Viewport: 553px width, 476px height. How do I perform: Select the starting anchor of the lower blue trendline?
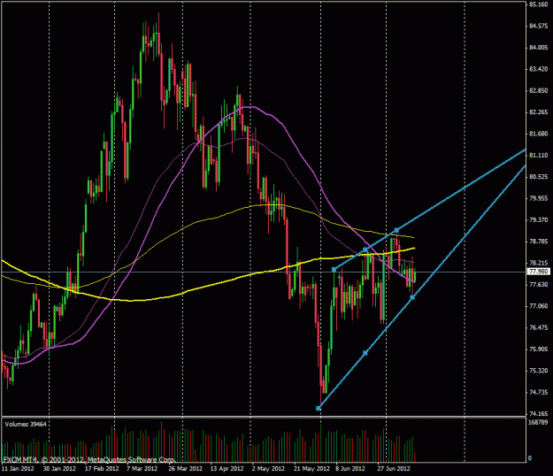[319, 408]
